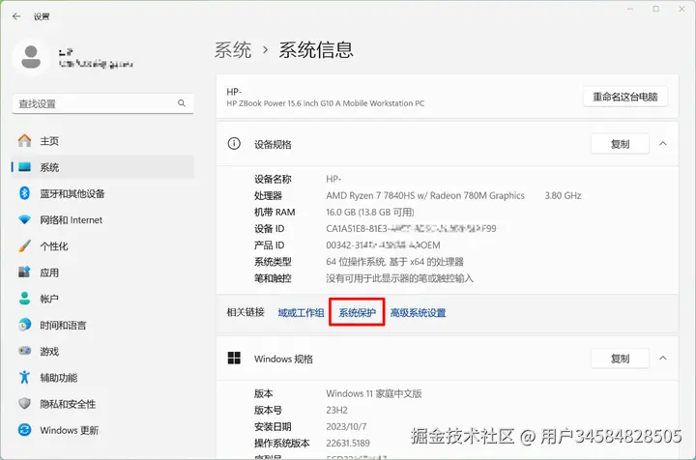Viewport: 696px width, 460px height.
Task: Click the 应用 apps icon
Action: pyautogui.click(x=24, y=272)
